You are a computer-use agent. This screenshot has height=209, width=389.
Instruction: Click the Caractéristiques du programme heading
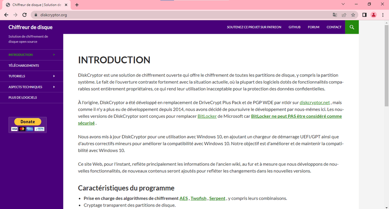click(x=126, y=188)
